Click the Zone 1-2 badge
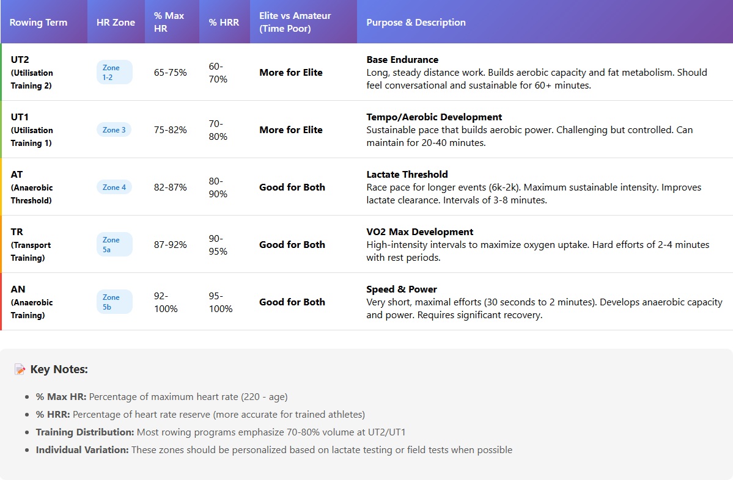 [x=114, y=72]
